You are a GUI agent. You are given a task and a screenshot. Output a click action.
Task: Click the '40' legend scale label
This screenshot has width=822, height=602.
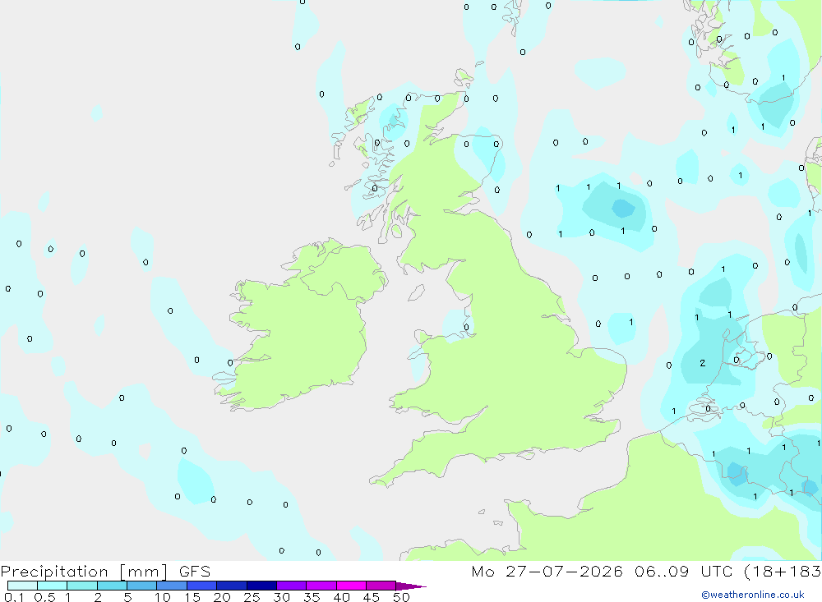(342, 597)
